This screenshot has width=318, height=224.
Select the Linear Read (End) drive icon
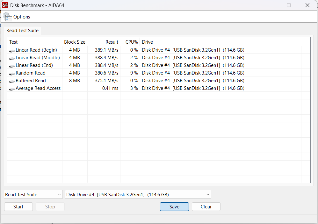(x=12, y=66)
